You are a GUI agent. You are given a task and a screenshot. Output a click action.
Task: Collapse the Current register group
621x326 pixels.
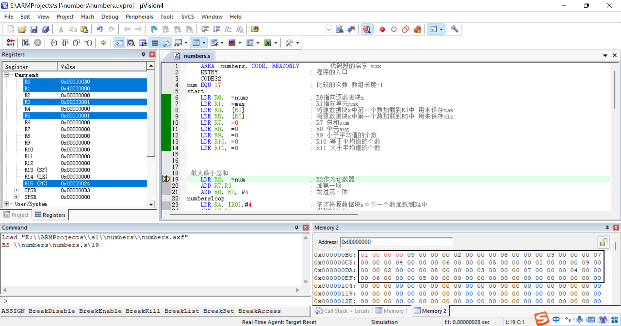[6, 75]
